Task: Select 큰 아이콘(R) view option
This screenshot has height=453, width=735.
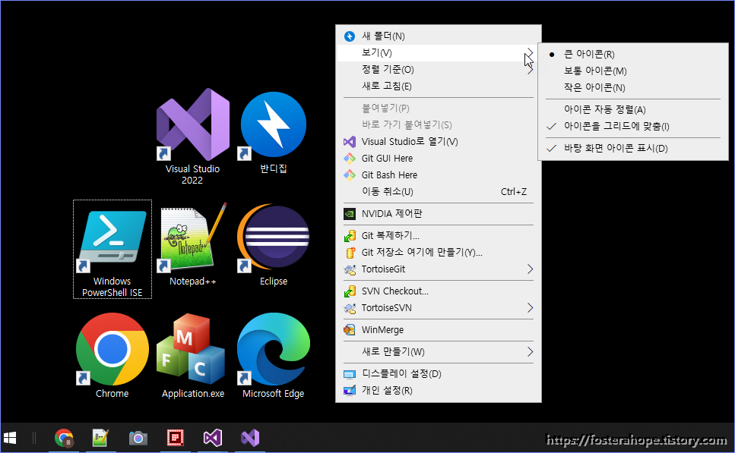Action: (x=633, y=55)
